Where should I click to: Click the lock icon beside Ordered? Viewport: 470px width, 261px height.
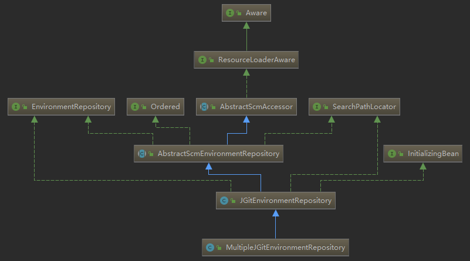point(144,107)
